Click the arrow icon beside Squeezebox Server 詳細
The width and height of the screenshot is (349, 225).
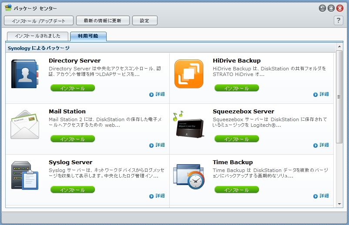point(315,146)
